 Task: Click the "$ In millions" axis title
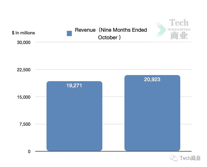tap(23, 33)
